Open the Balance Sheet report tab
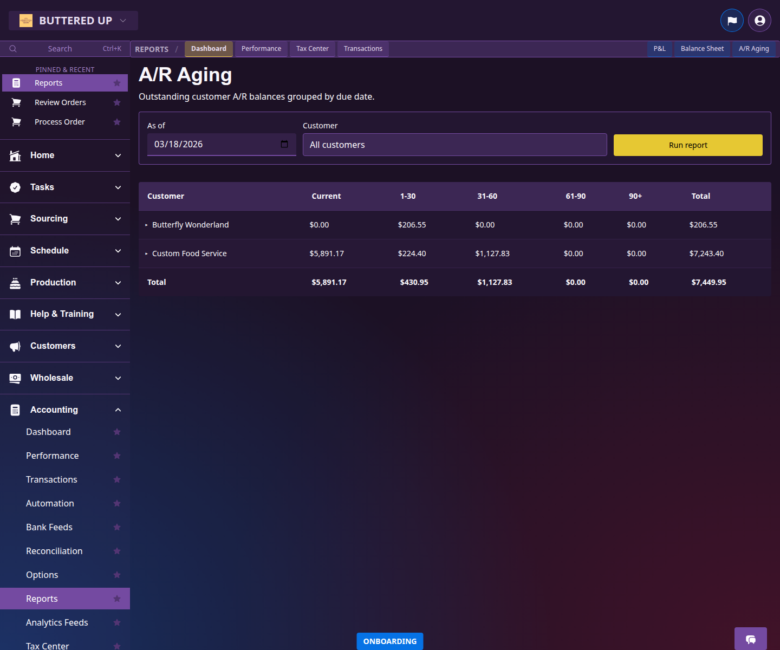This screenshot has height=650, width=780. 702,49
